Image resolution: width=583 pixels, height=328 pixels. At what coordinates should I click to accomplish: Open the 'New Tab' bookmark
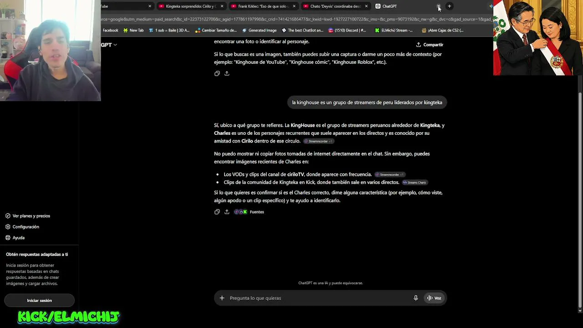(x=133, y=31)
